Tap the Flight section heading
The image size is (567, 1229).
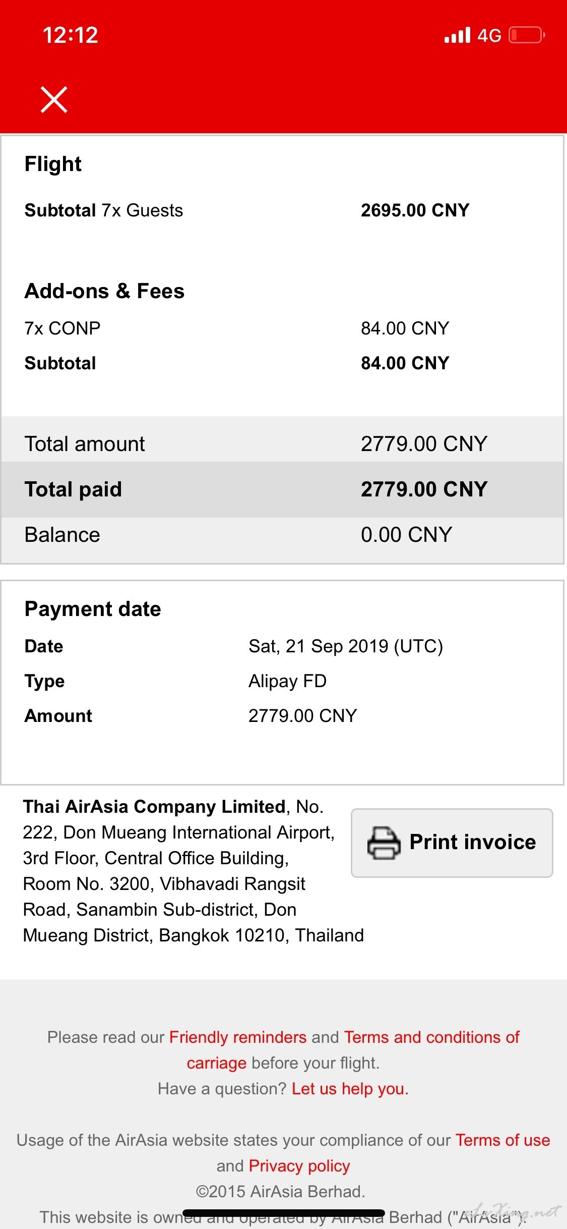tap(53, 164)
